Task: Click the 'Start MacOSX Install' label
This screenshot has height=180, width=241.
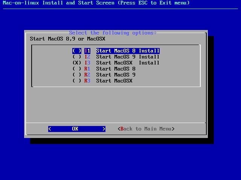Action: click(128, 63)
